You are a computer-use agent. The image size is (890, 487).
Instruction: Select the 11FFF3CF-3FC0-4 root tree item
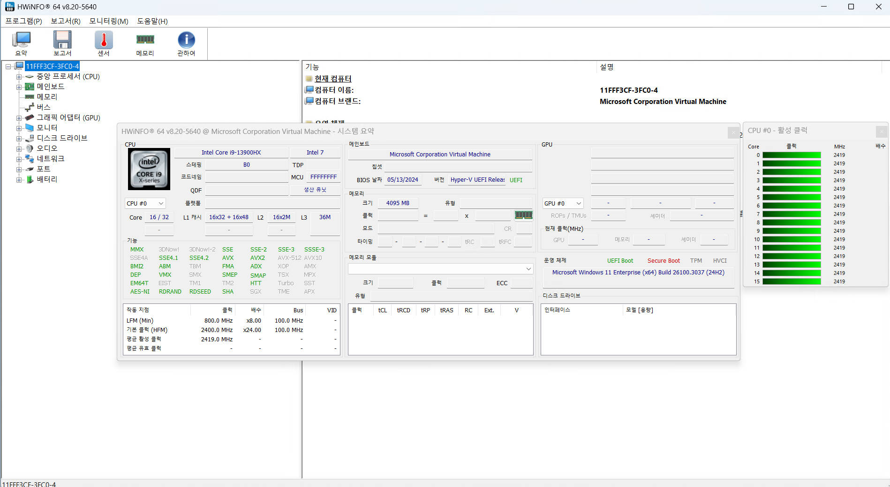click(52, 66)
